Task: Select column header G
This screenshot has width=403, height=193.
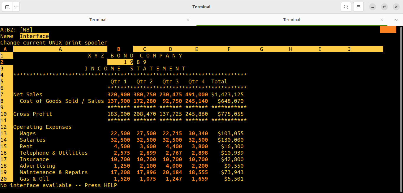Action: 261,49
